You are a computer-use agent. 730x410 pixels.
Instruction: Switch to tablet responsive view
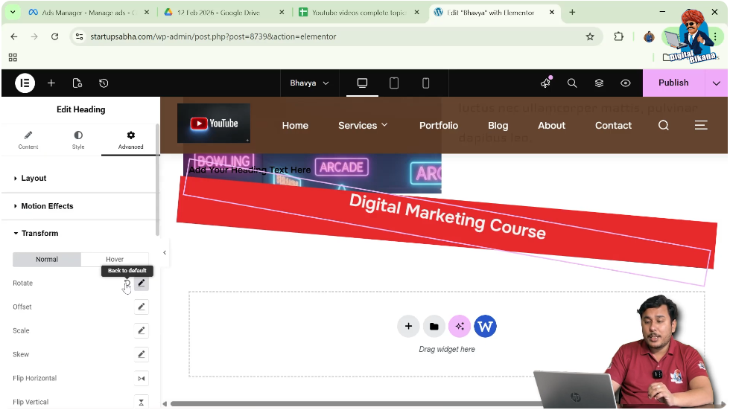(x=394, y=83)
